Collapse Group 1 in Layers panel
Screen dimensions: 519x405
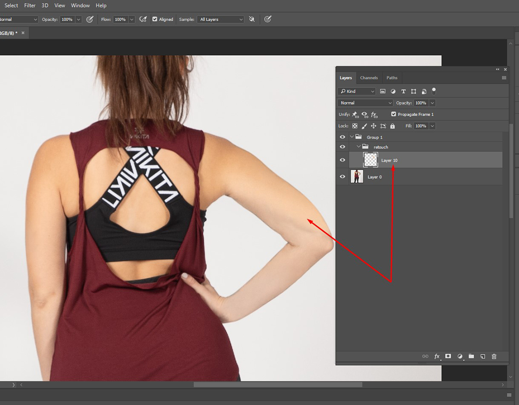pyautogui.click(x=352, y=137)
